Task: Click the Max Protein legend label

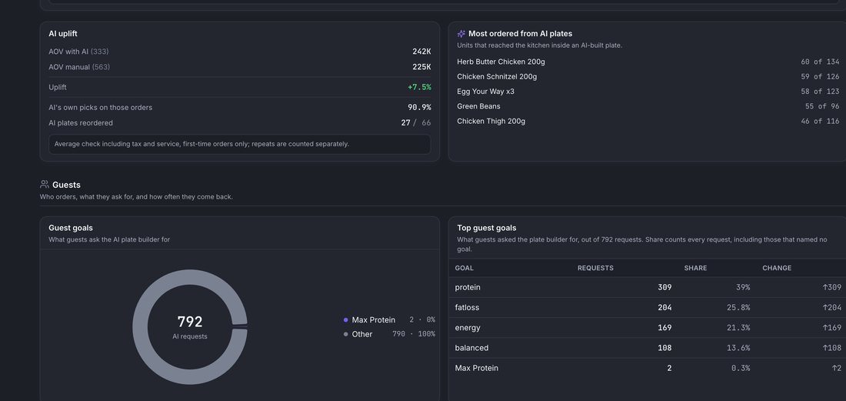Action: [373, 320]
